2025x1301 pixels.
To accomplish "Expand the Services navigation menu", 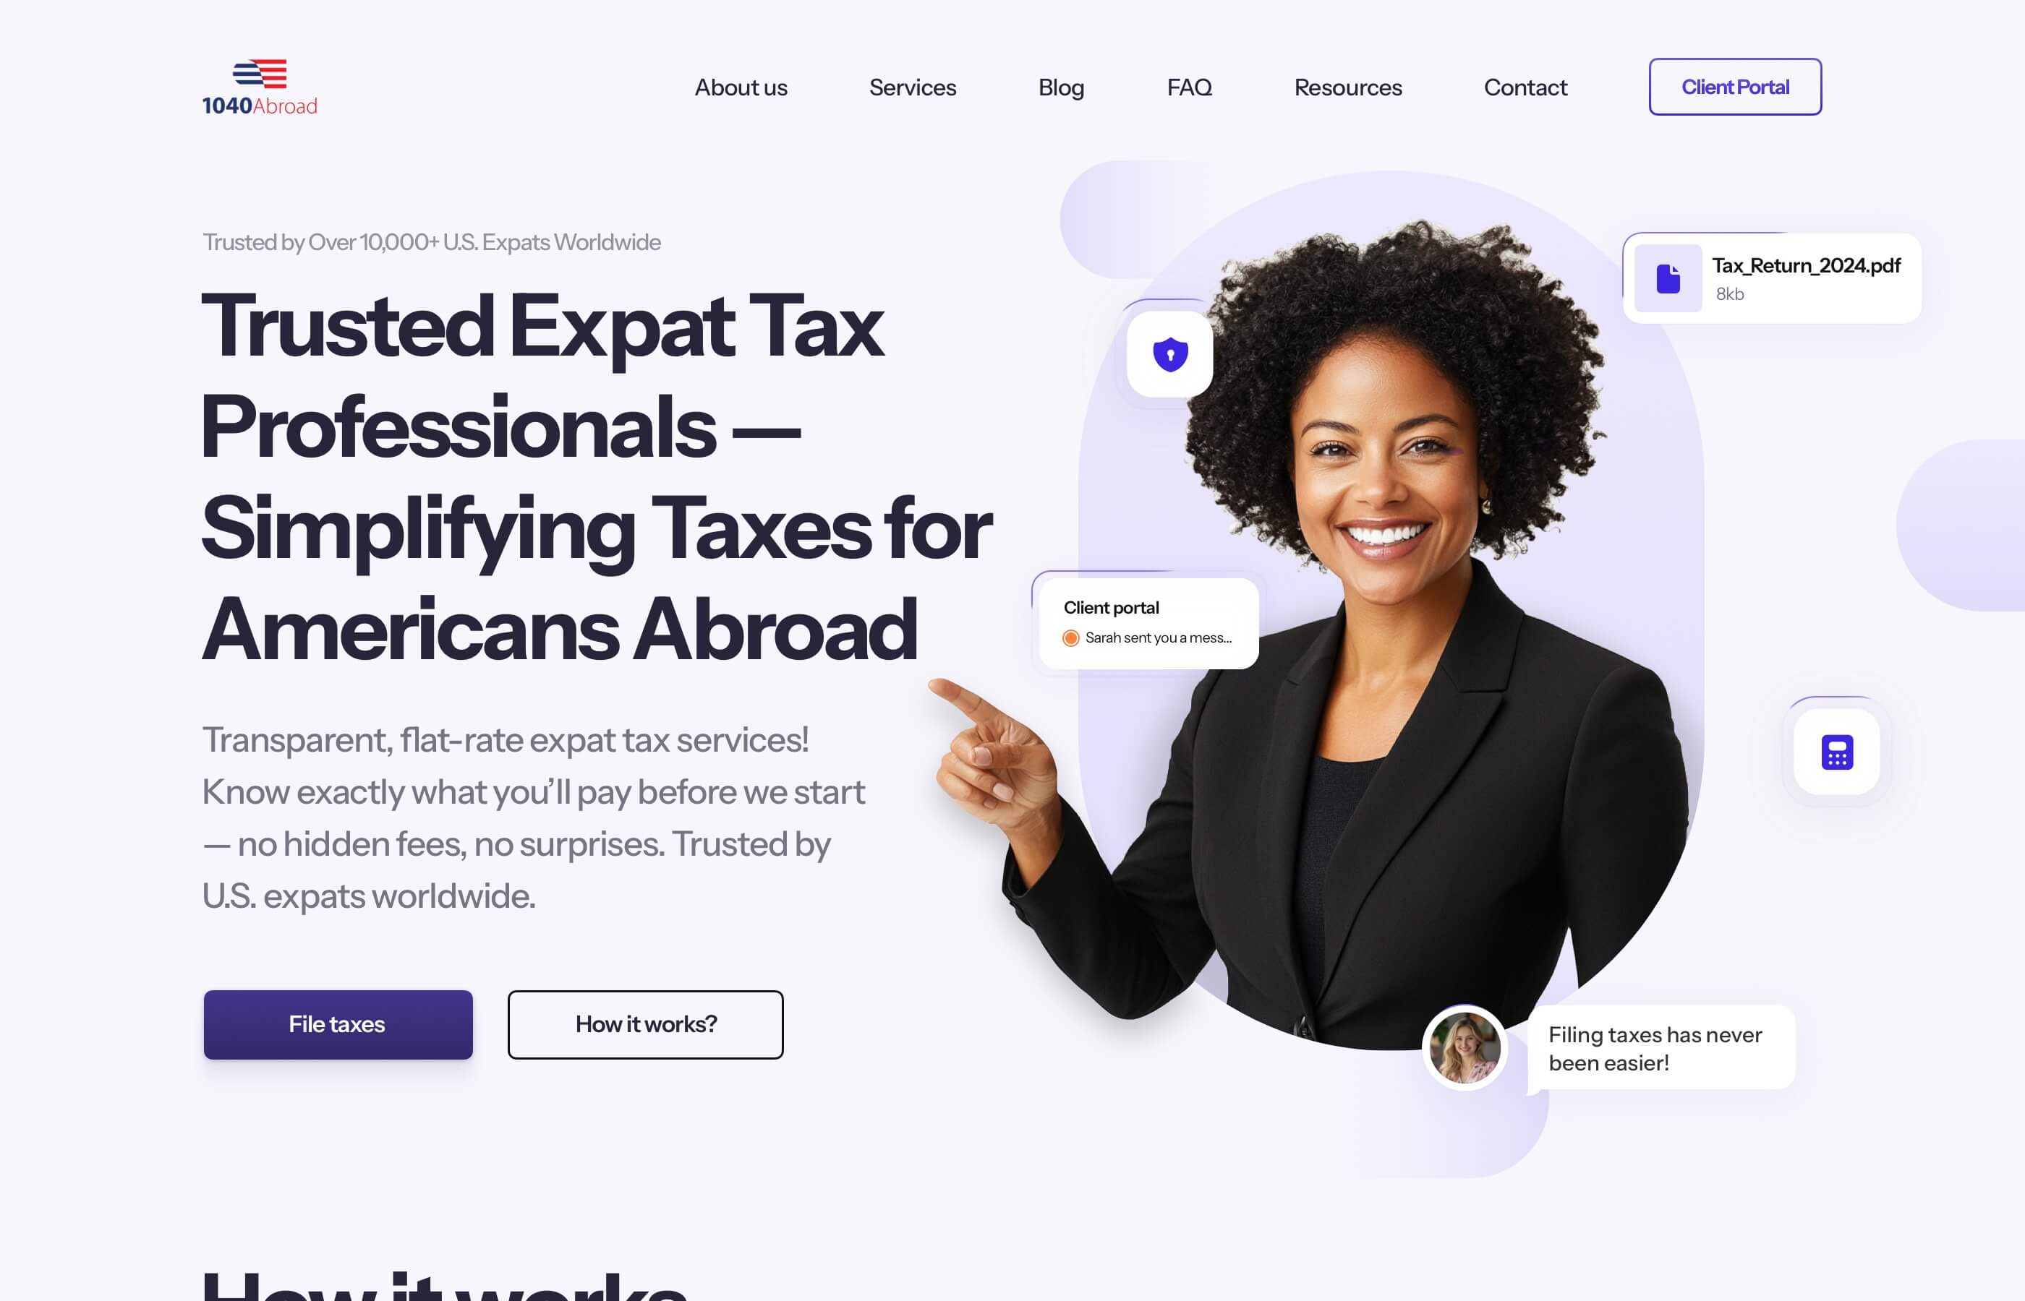I will (x=912, y=85).
